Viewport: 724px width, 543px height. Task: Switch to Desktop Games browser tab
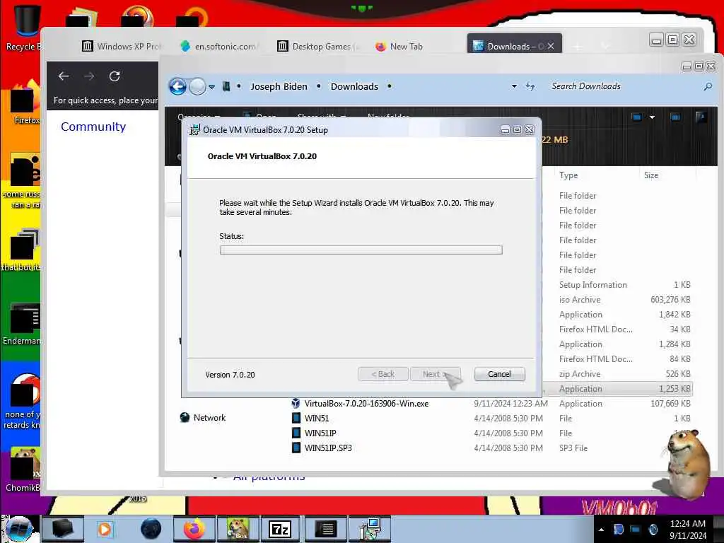(x=318, y=46)
